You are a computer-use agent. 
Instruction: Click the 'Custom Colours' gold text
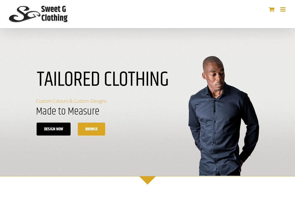(x=52, y=101)
